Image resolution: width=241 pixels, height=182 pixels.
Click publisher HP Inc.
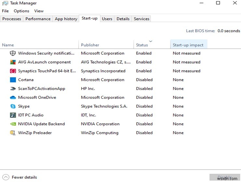click(88, 89)
